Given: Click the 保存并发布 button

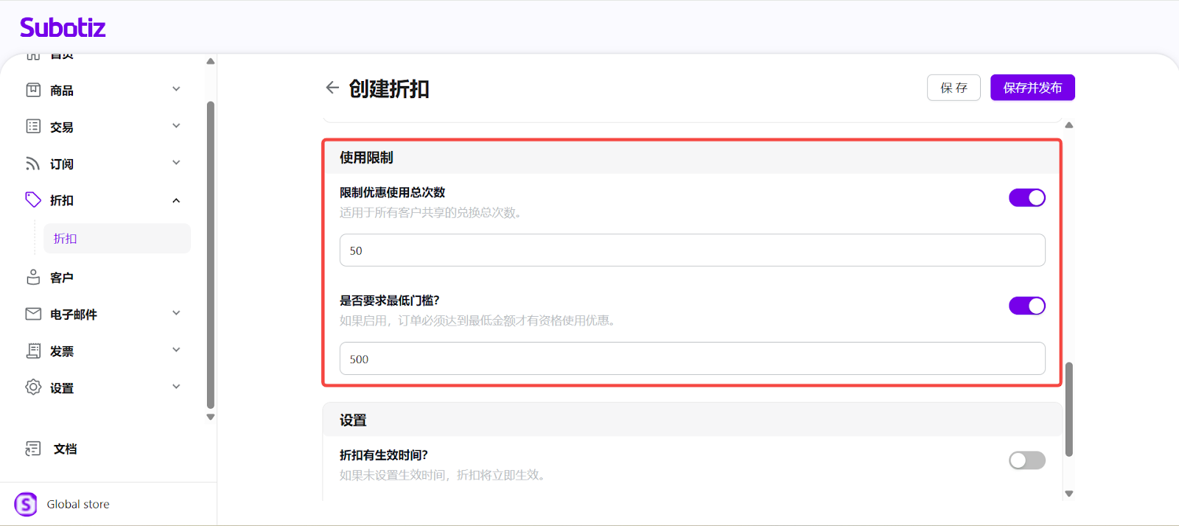Looking at the screenshot, I should (1032, 88).
